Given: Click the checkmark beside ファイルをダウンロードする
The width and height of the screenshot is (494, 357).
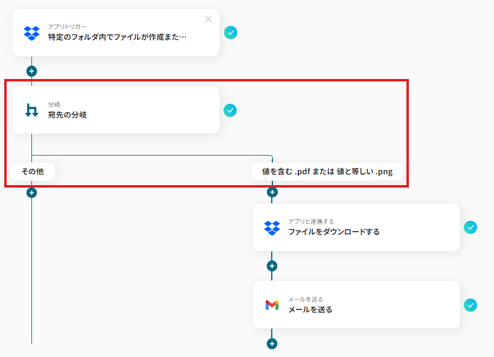Looking at the screenshot, I should click(470, 227).
